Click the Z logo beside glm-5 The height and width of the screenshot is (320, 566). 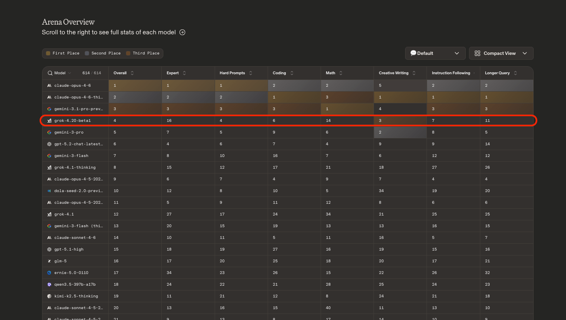[x=49, y=261]
